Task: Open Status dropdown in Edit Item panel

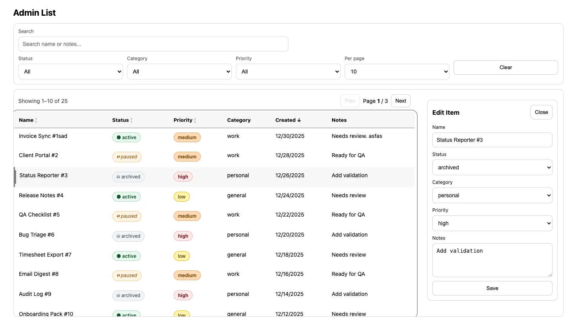Action: (492, 167)
